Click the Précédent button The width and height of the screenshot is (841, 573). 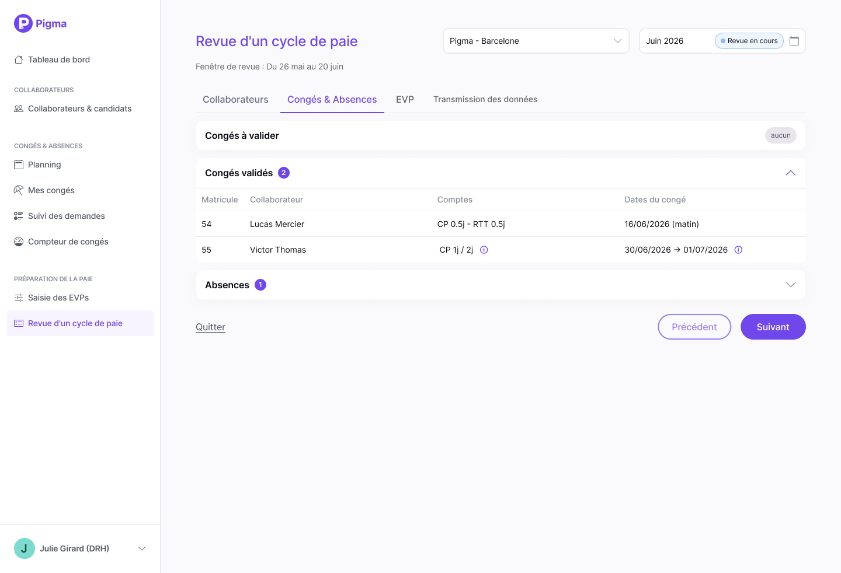(x=694, y=327)
